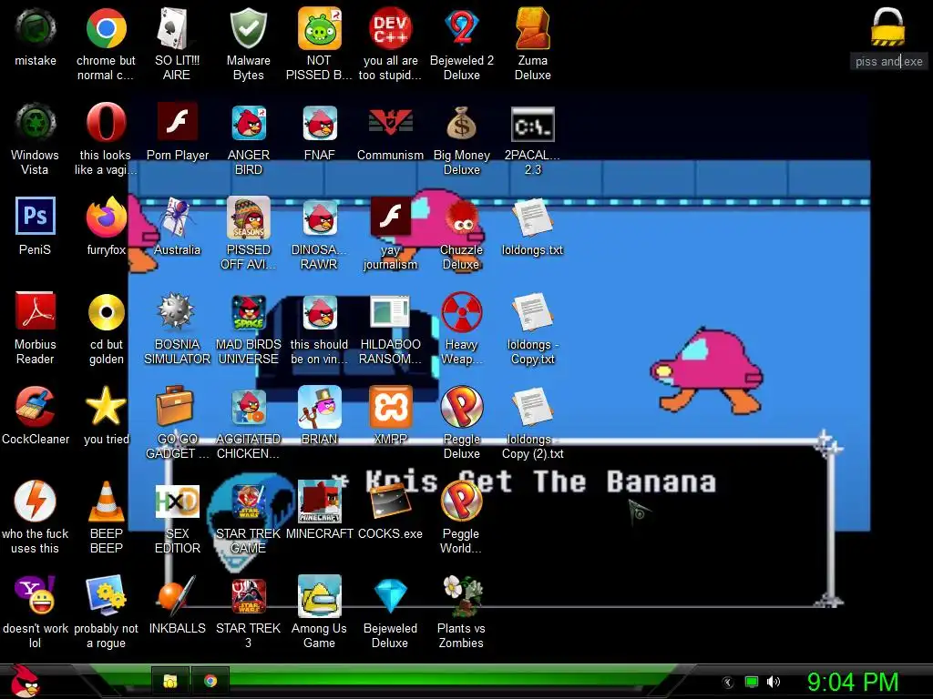The width and height of the screenshot is (933, 699).
Task: Select the Angry Birds Space 'MAD BIRDS UNIVERSE' icon
Action: click(x=248, y=312)
